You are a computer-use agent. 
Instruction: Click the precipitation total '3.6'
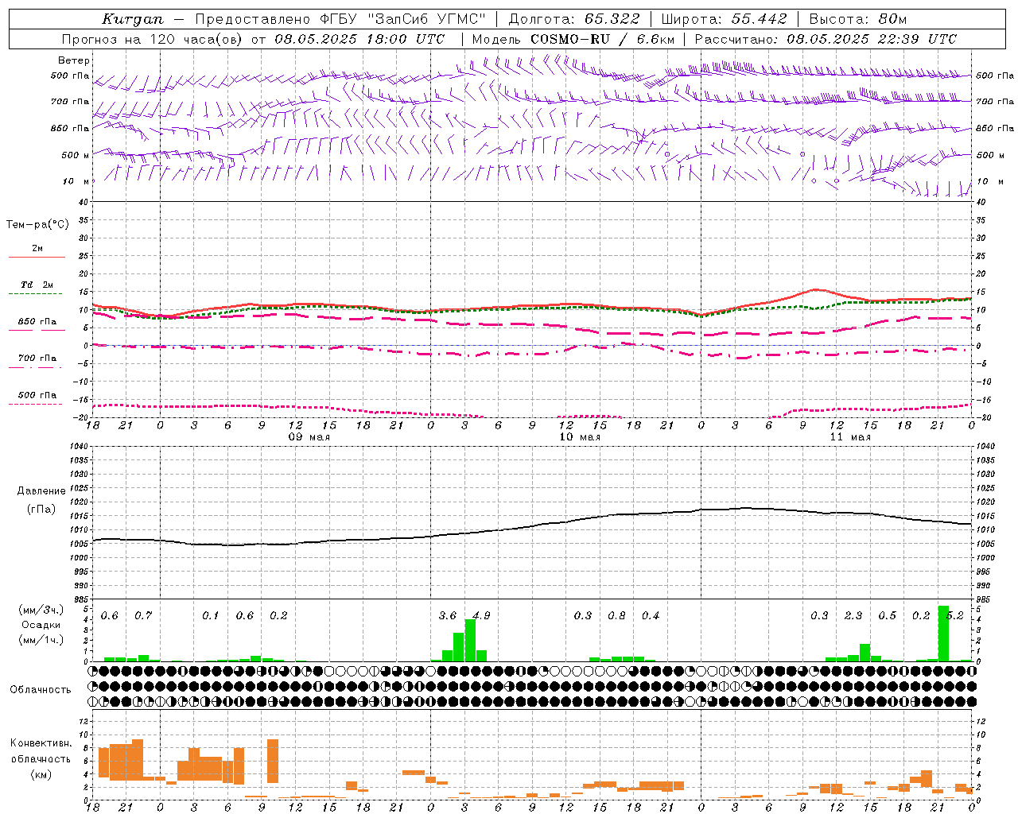[448, 615]
